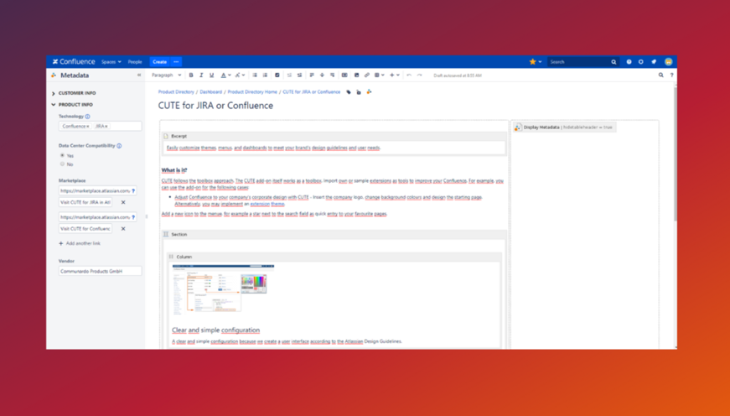Edit the Visit CUTE for Confluence label field

(85, 229)
